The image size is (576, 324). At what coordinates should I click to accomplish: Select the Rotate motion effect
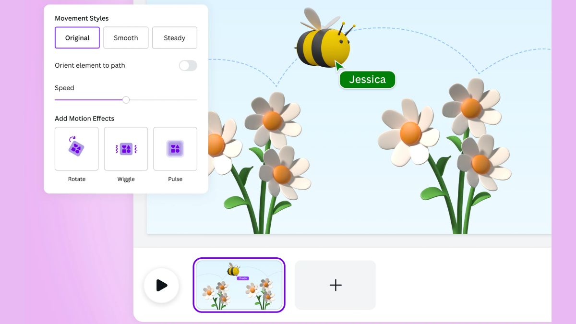77,148
